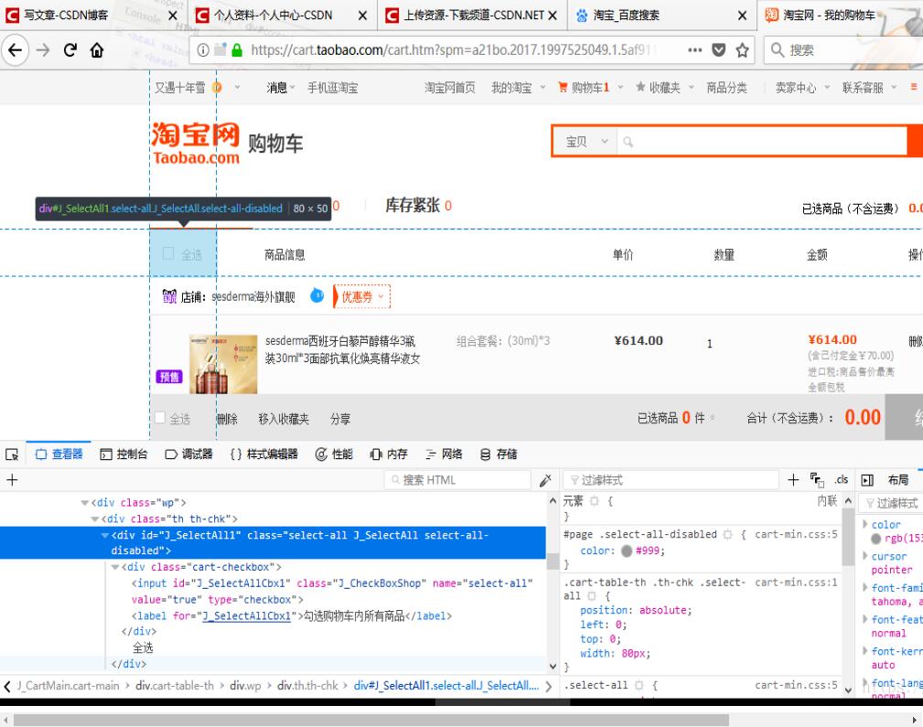This screenshot has height=727, width=923.
Task: Expand the computed cursor property
Action: 865,556
